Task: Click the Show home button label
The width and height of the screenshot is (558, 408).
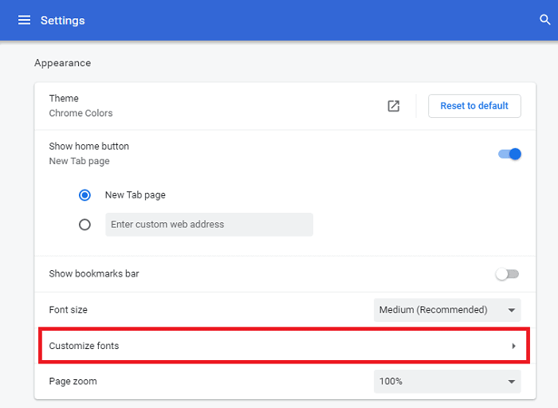Action: coord(88,147)
